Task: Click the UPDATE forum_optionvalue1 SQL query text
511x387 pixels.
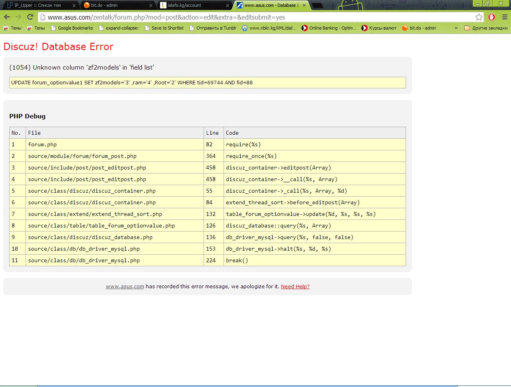Action: click(x=132, y=82)
